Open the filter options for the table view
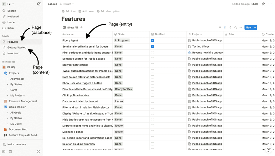This screenshot has width=275, height=156. 220,27
